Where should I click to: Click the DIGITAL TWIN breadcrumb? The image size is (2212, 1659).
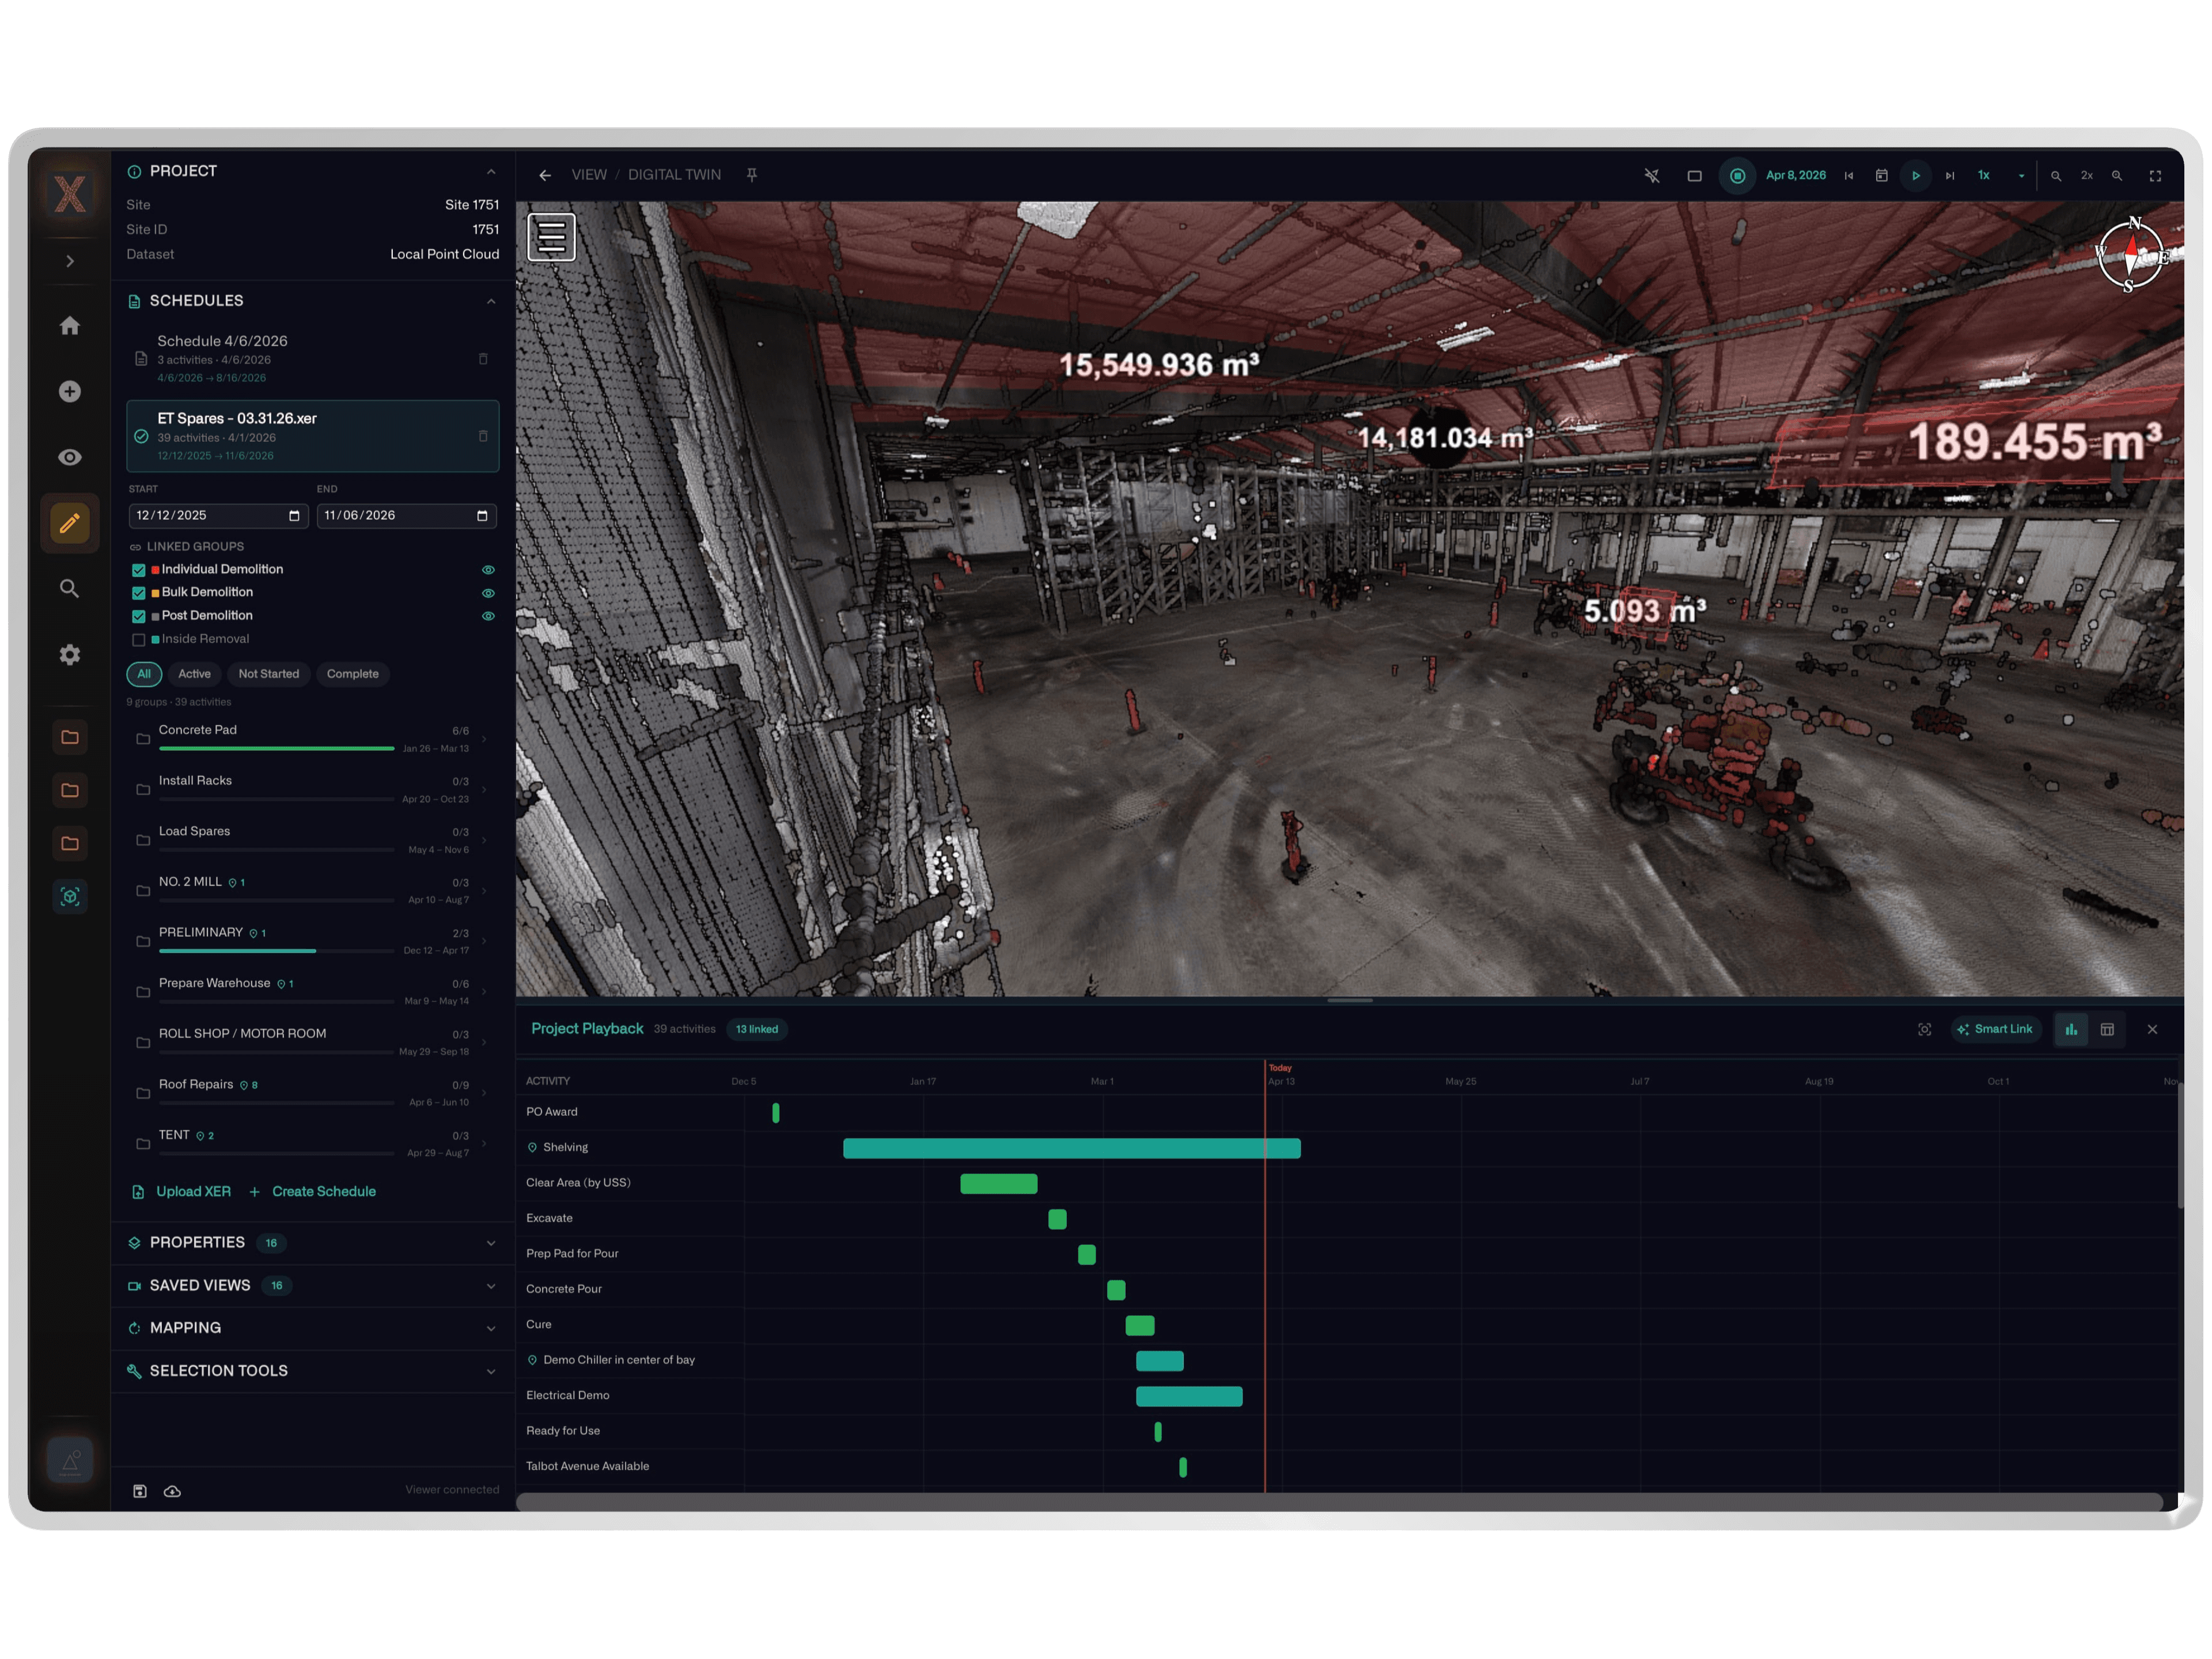[674, 175]
